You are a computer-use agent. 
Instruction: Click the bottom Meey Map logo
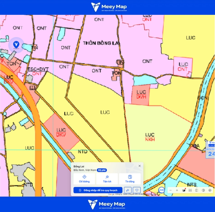coord(107,204)
